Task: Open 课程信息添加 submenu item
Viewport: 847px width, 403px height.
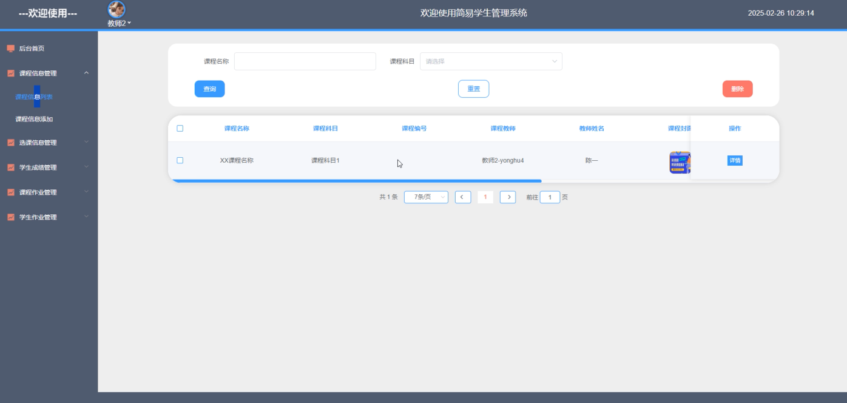Action: [x=34, y=119]
